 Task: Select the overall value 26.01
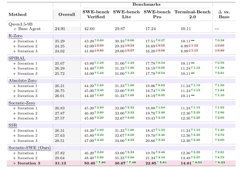(60, 96)
